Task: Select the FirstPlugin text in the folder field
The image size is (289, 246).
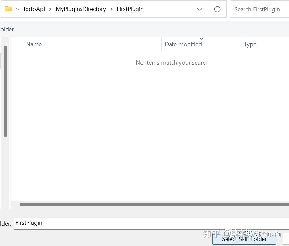Action: click(29, 223)
